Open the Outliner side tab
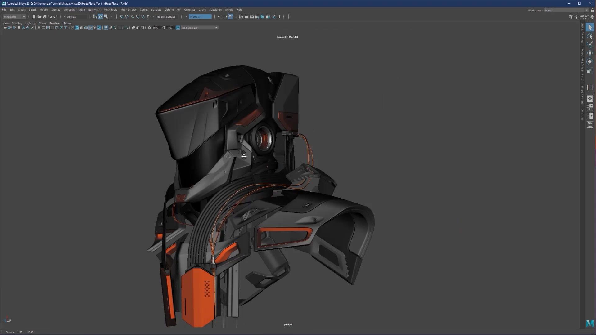 click(582, 115)
